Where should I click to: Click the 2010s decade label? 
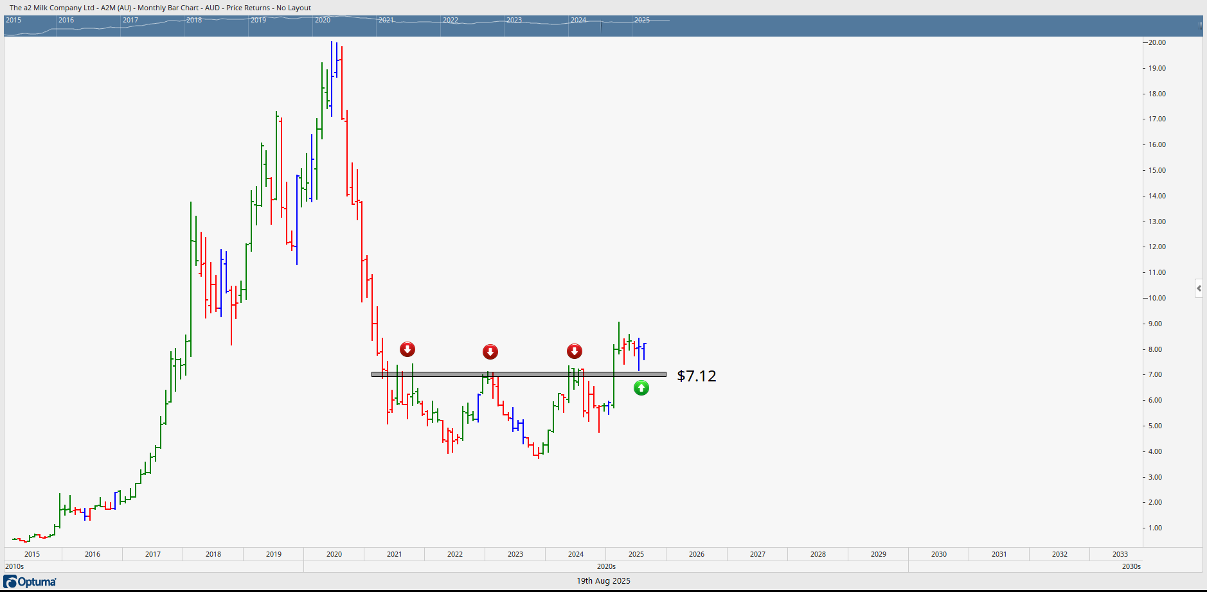pyautogui.click(x=15, y=566)
